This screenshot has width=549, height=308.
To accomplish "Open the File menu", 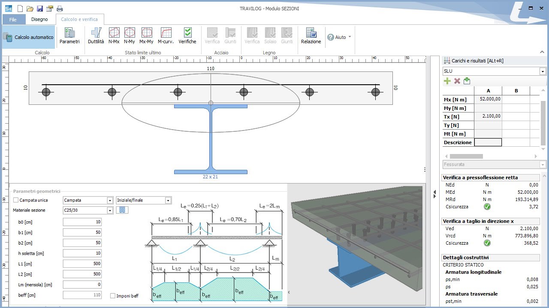I will click(13, 20).
